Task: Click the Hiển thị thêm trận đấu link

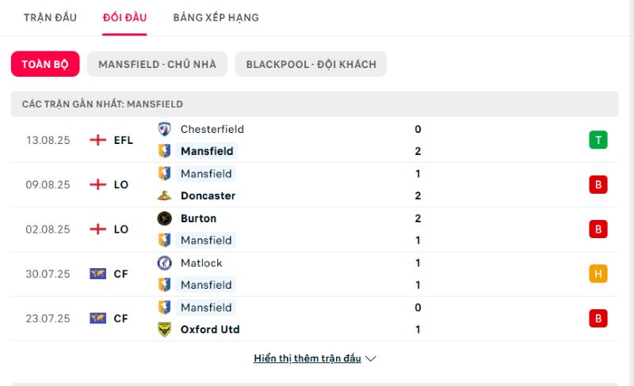Action: (x=307, y=358)
